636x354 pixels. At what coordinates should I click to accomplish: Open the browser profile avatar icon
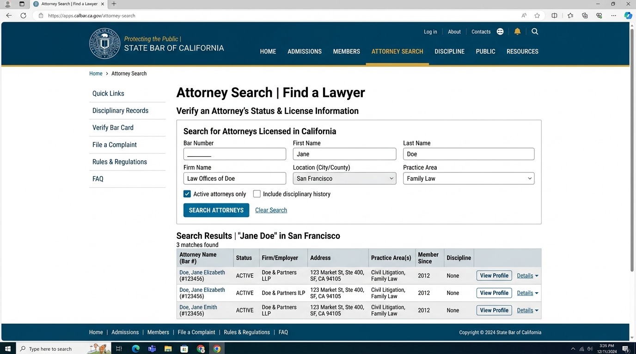tap(7, 4)
